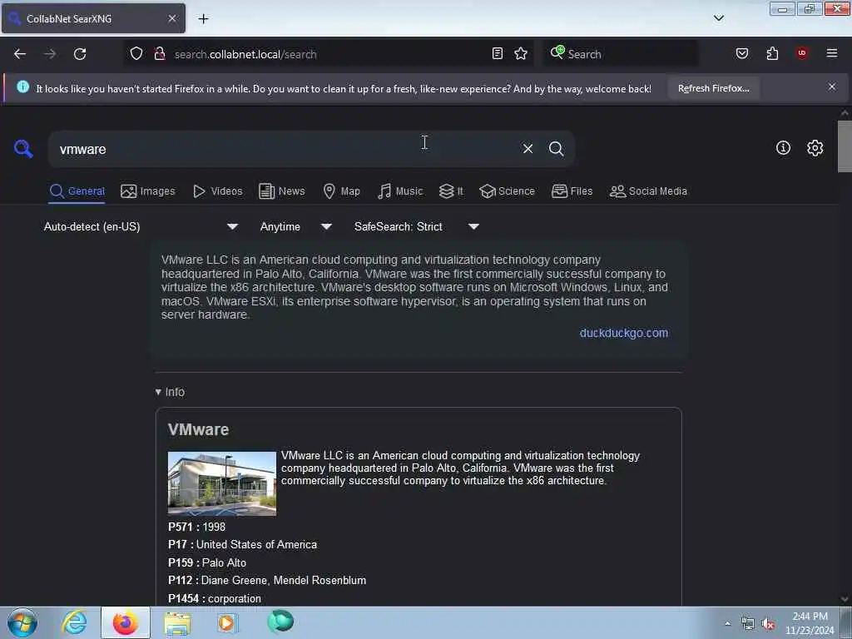
Task: Switch to the Music category
Action: click(400, 191)
